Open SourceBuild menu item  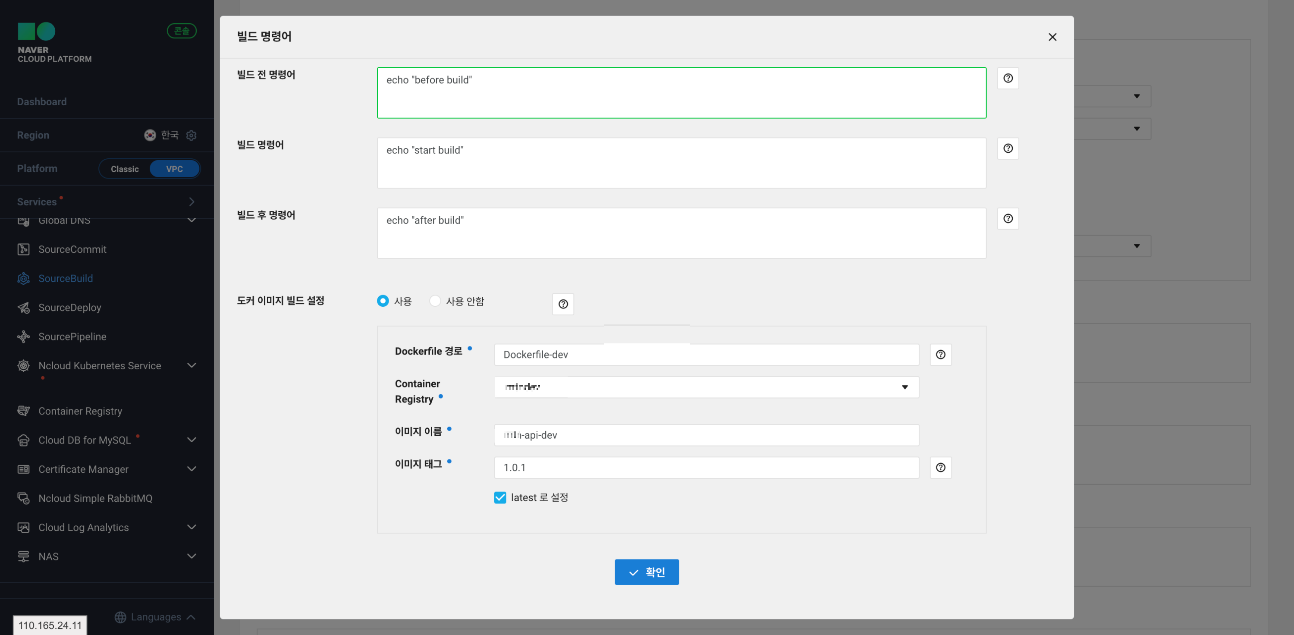click(x=65, y=278)
